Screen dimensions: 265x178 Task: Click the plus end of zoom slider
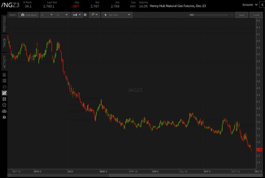[x=232, y=15]
